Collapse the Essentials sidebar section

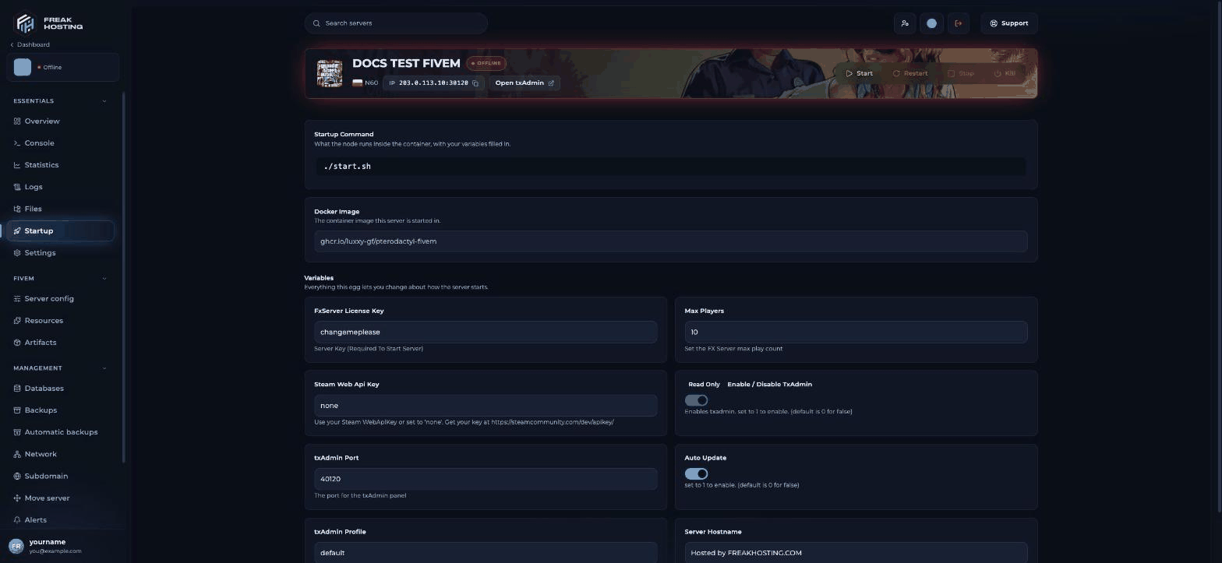pos(104,101)
